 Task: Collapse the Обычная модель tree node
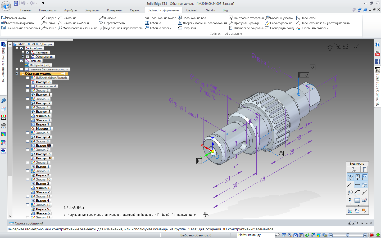coord(17,74)
